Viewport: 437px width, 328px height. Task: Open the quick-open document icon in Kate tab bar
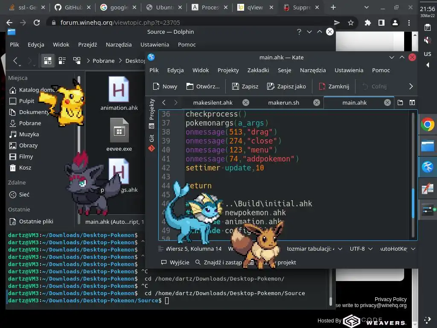tap(400, 102)
